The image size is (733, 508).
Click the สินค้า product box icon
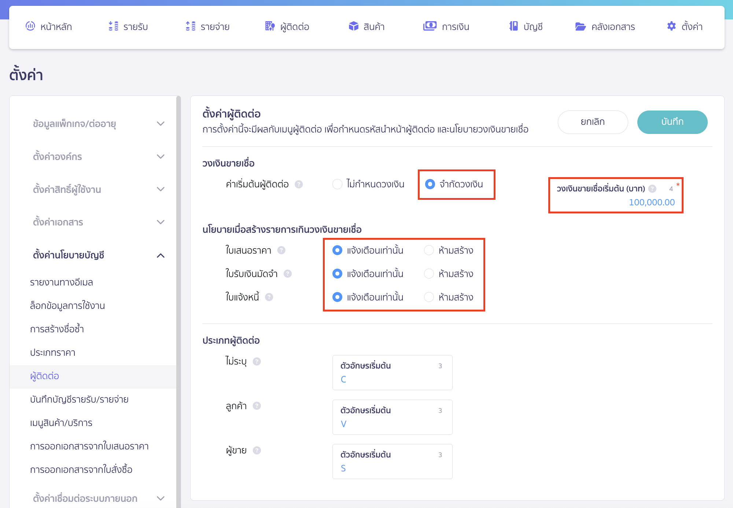tap(353, 26)
